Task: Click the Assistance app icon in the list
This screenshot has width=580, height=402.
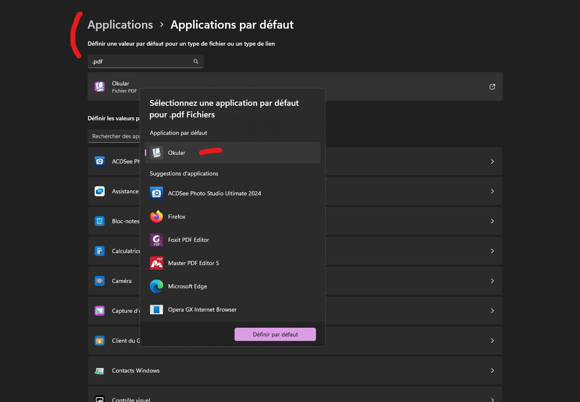Action: (100, 191)
